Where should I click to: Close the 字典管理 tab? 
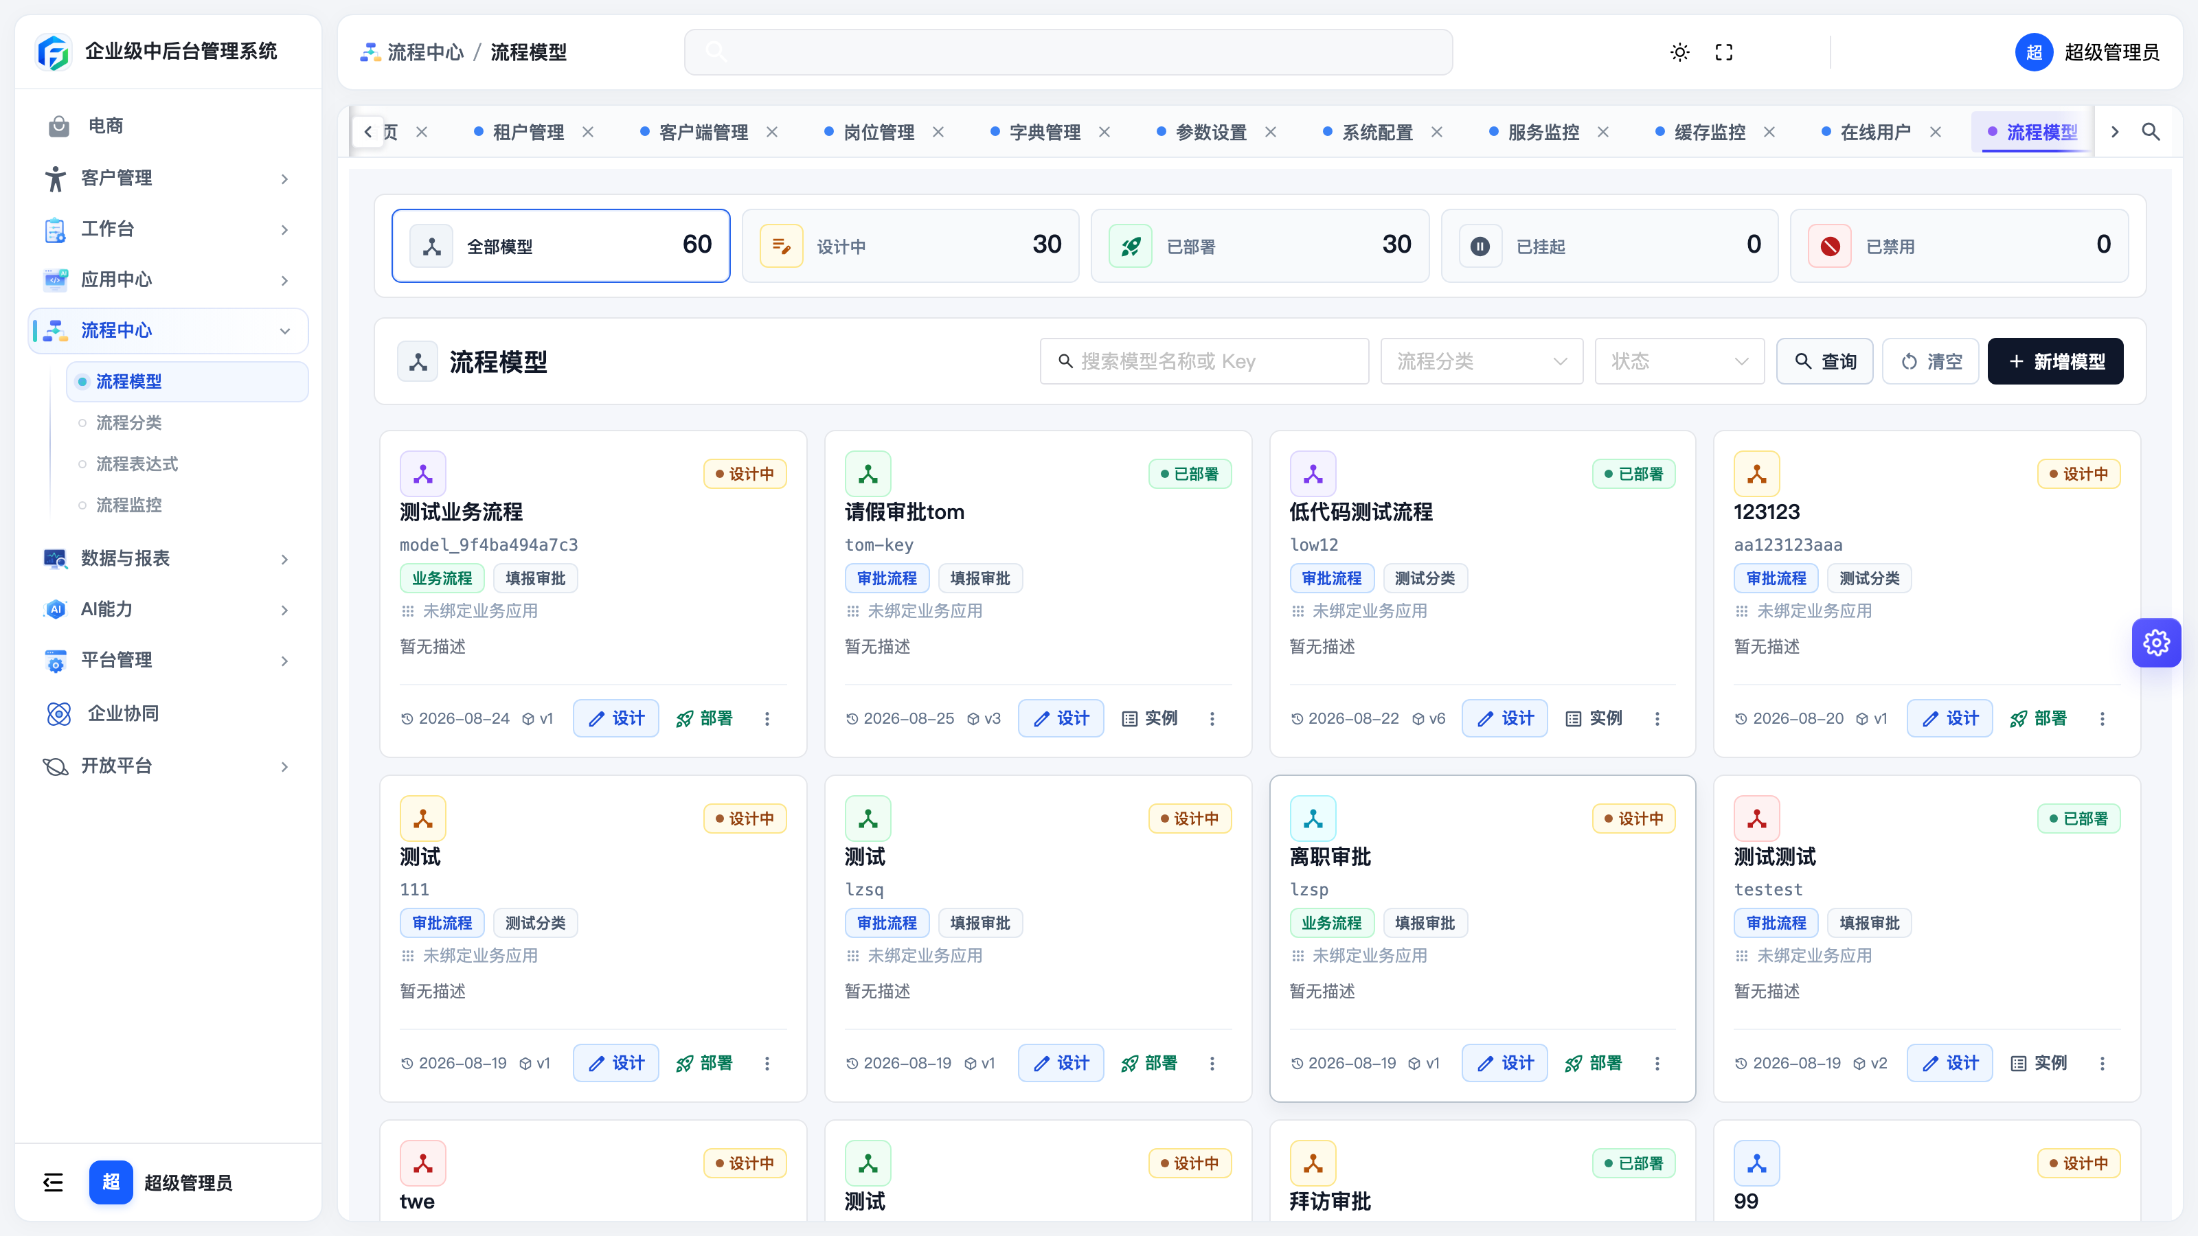pyautogui.click(x=1104, y=131)
